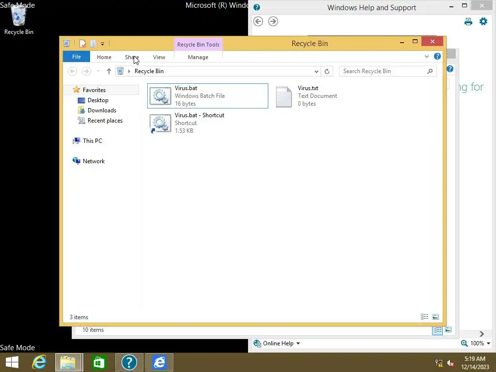The image size is (496, 372).
Task: Open the address bar history dropdown
Action: tap(316, 72)
